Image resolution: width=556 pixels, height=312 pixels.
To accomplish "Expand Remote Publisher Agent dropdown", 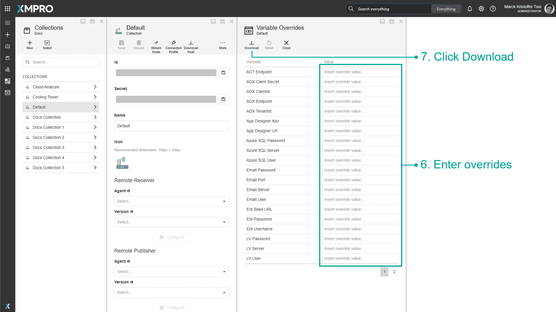I will [x=171, y=272].
